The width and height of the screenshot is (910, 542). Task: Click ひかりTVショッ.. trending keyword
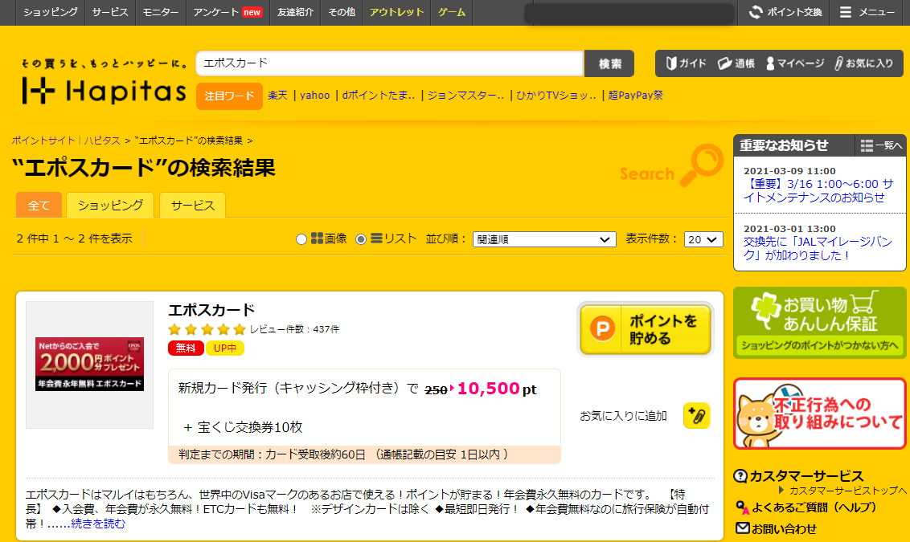coord(556,96)
